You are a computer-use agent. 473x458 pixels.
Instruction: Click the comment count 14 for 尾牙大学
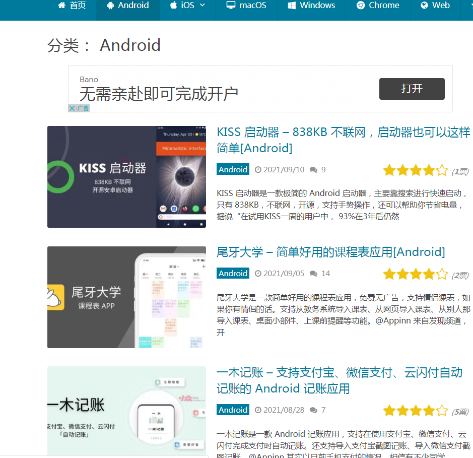point(325,274)
